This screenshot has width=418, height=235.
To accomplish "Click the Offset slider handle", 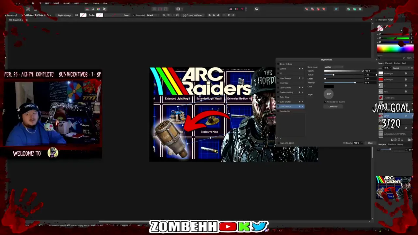I will pyautogui.click(x=325, y=79).
